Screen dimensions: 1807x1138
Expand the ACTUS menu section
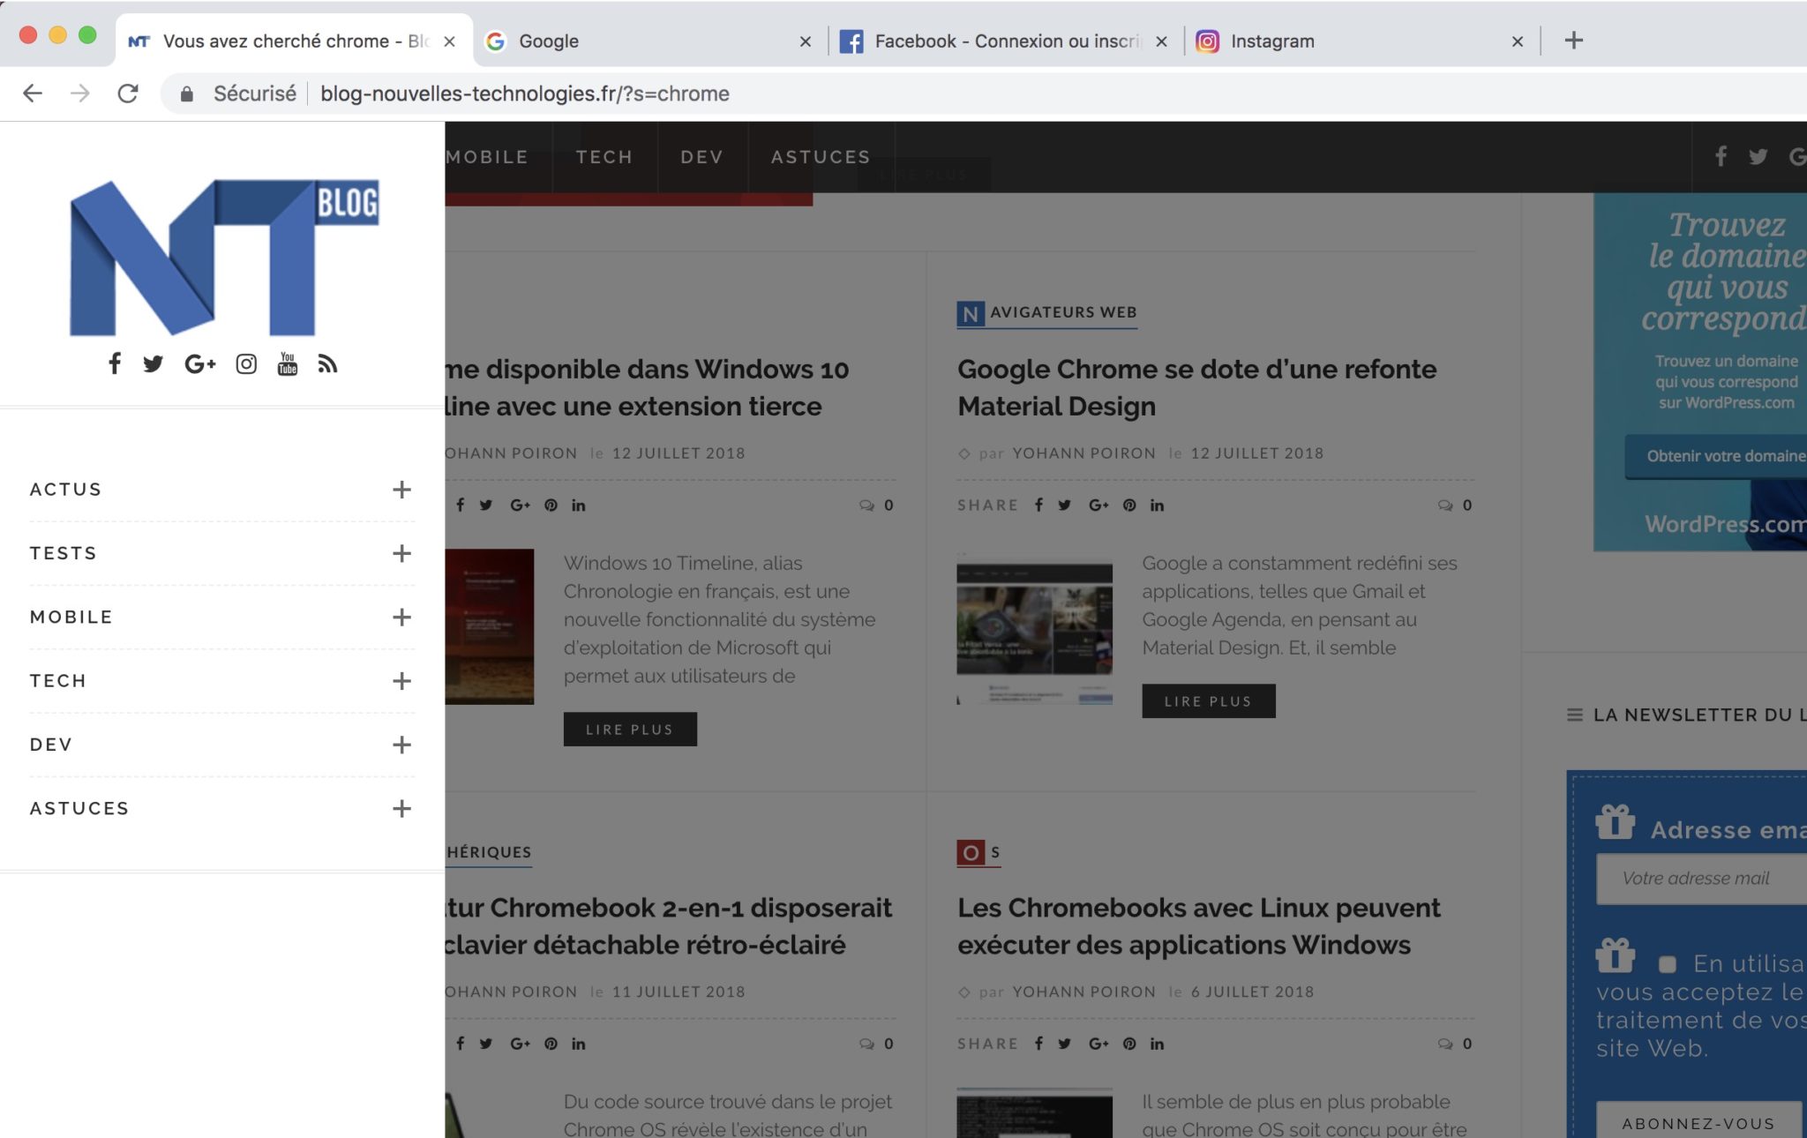point(401,490)
